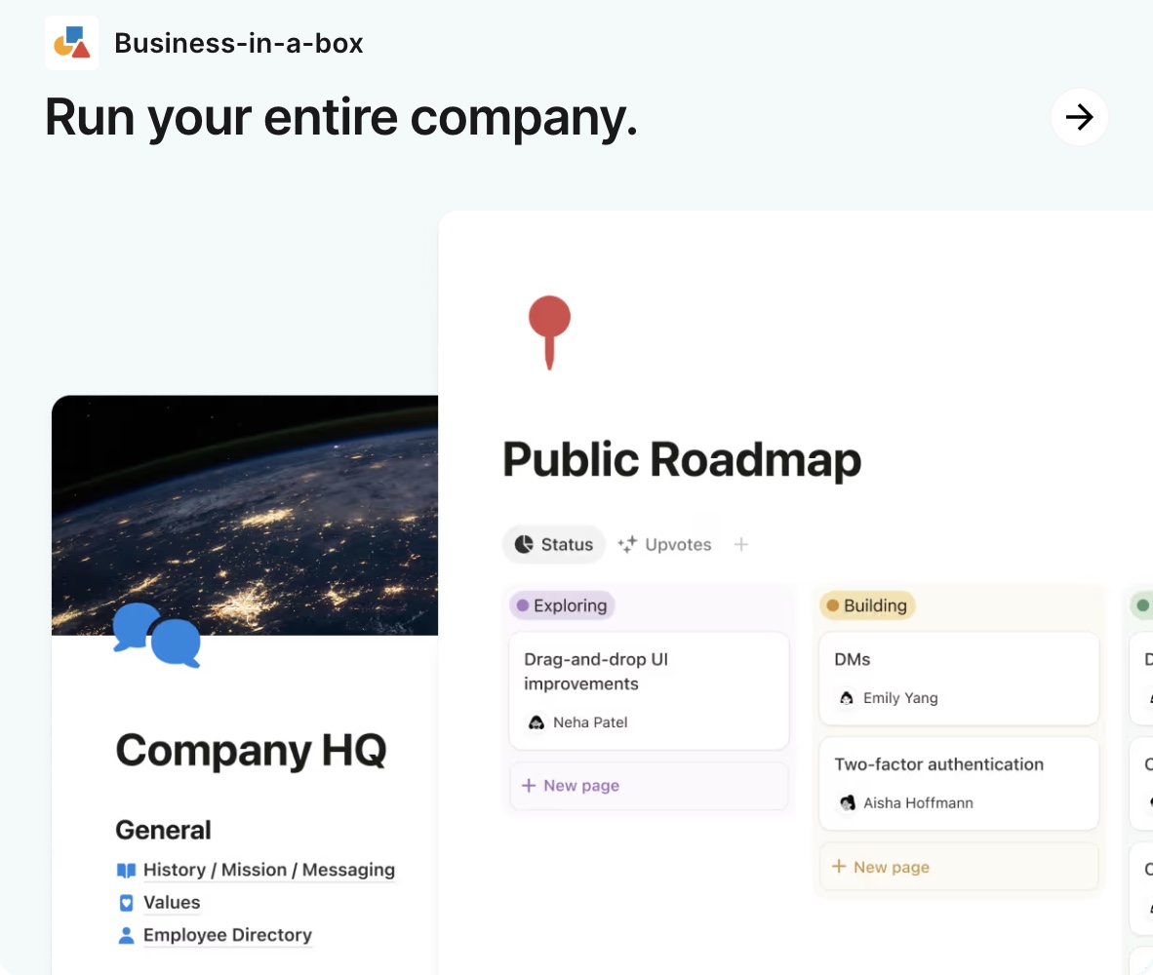Click the purple dot in the Exploring tag
1153x975 pixels.
[523, 605]
